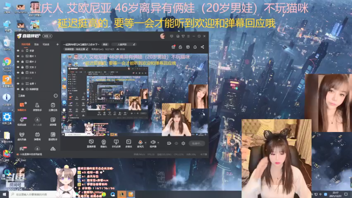Edit the 人类声部 category selector
352x198 pixels.
[124, 44]
